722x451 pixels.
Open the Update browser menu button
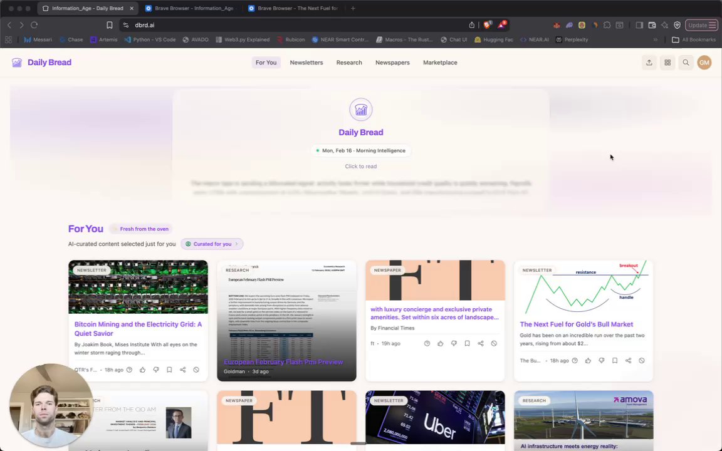coord(701,25)
